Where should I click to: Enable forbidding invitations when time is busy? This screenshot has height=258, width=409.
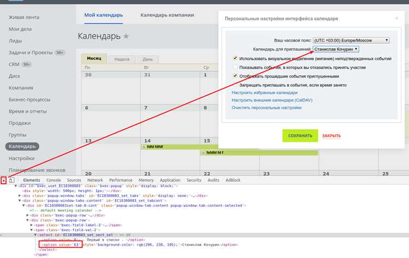[x=235, y=85]
